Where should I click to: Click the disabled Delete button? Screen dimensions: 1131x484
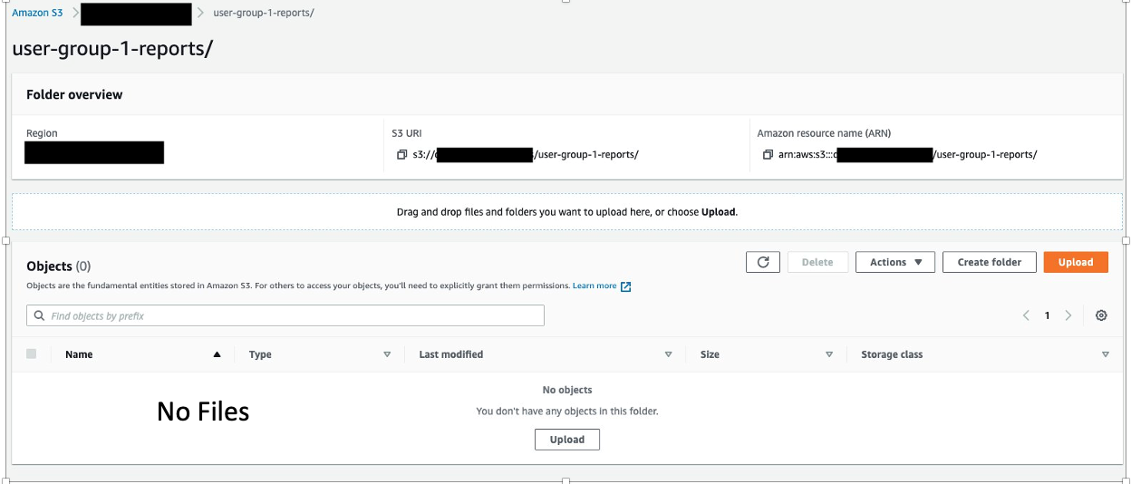[x=817, y=262]
